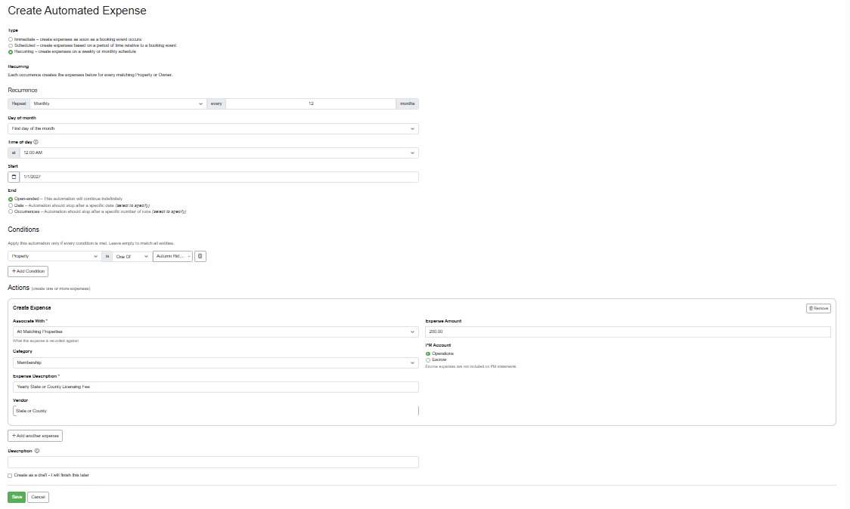Open the Start date calendar picker icon

(14, 177)
